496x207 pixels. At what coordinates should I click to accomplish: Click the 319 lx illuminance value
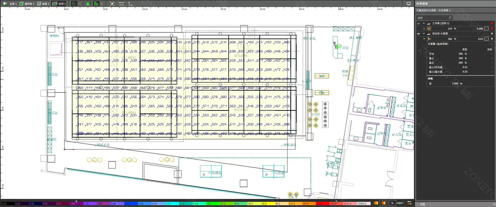(x=452, y=29)
